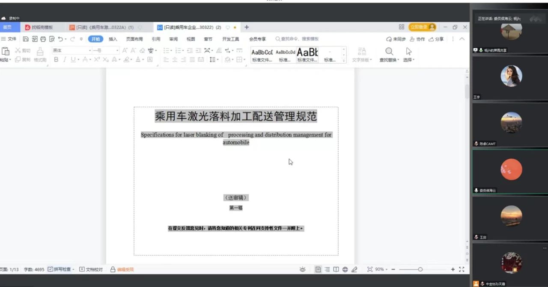Toggle Italic formatting
Viewport: 548px width, 287px height.
tap(65, 59)
